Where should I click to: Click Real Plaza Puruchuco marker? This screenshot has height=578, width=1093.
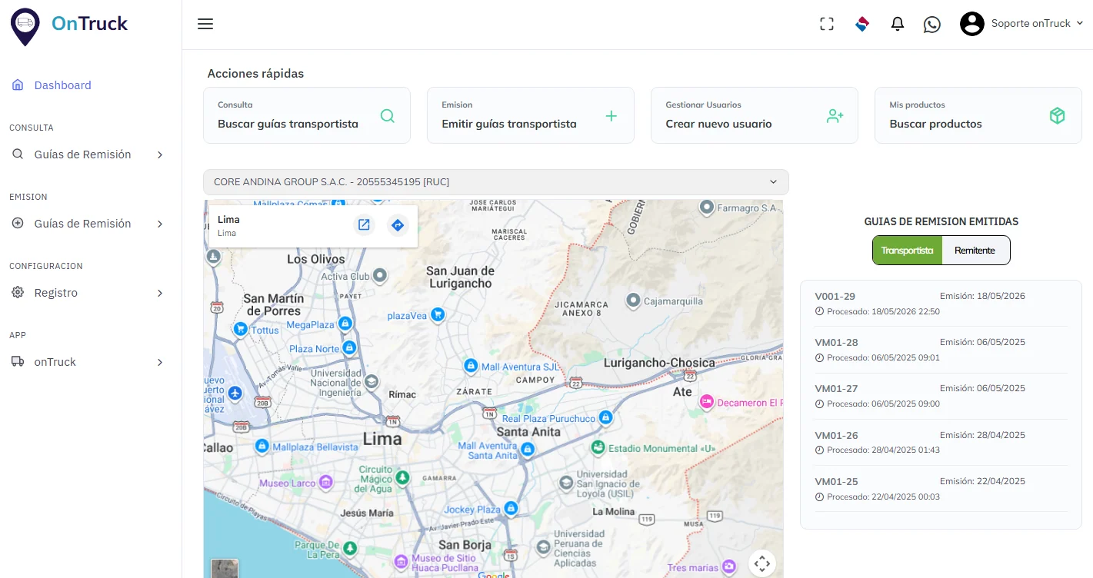605,417
